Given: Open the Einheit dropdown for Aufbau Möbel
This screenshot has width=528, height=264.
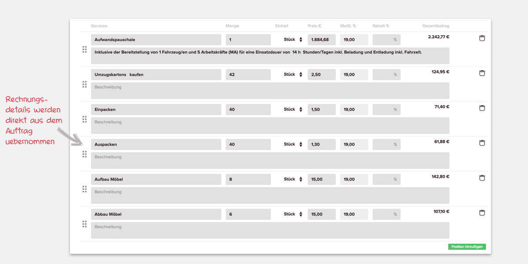Looking at the screenshot, I should (293, 179).
